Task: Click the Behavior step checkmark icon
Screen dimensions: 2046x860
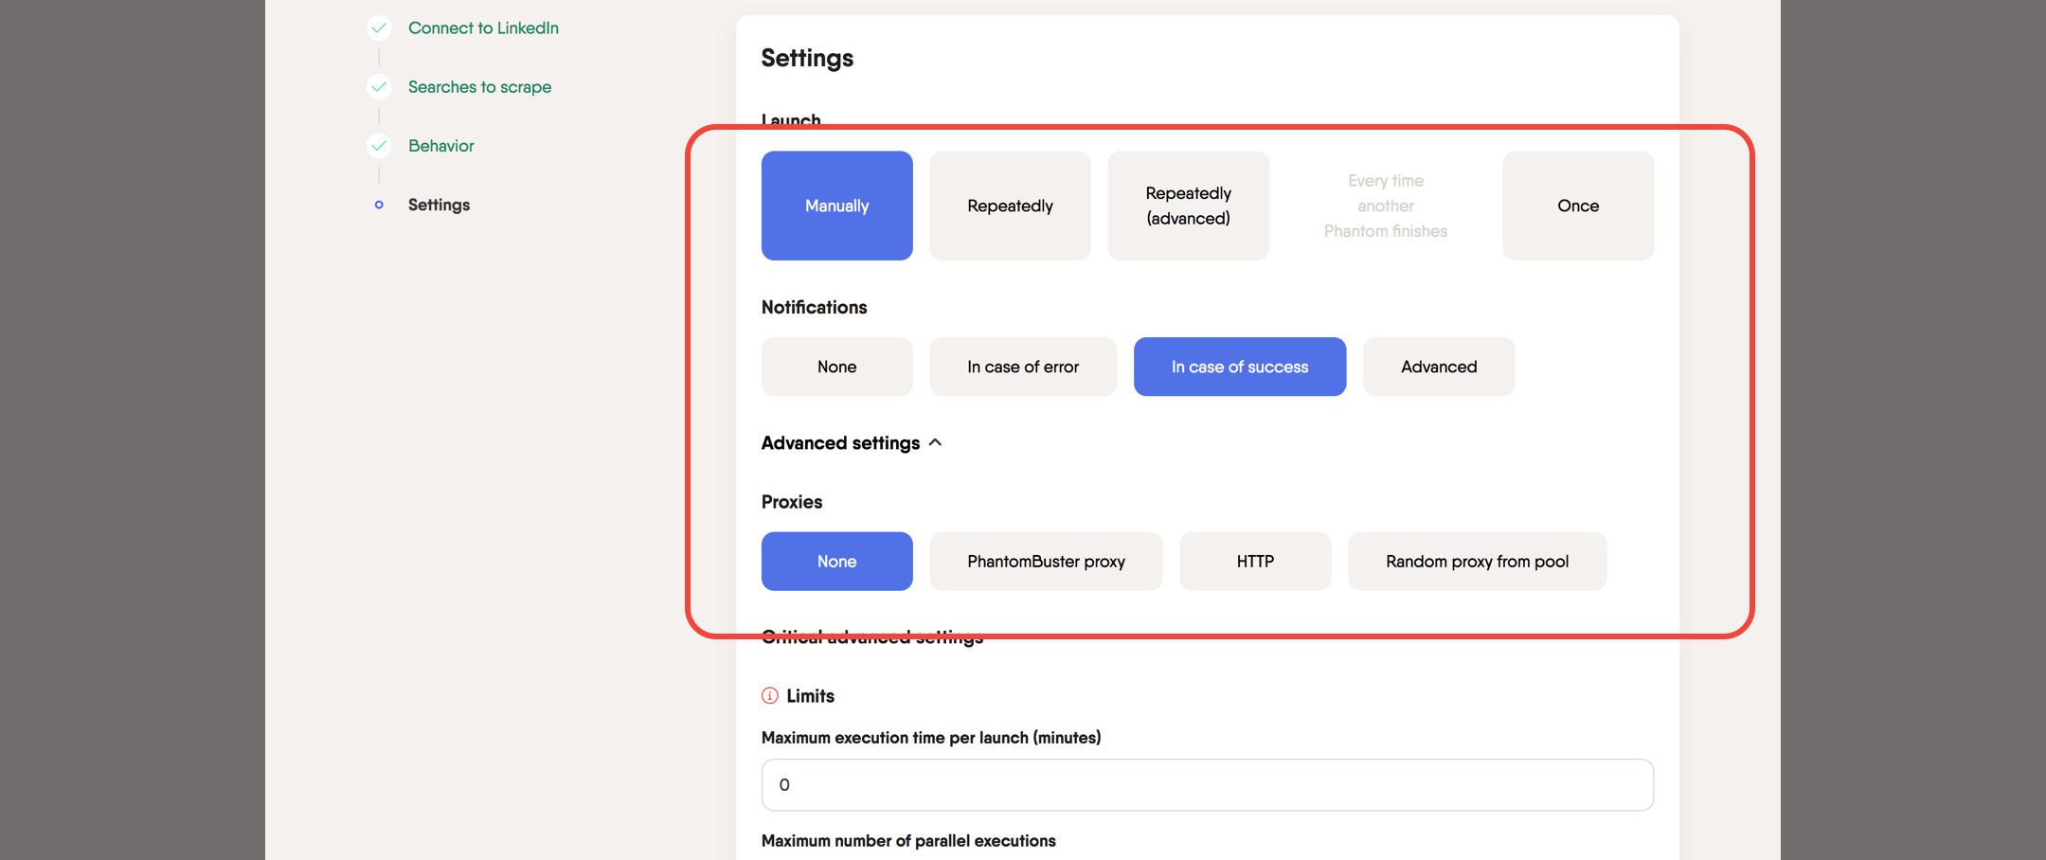Action: tap(379, 146)
